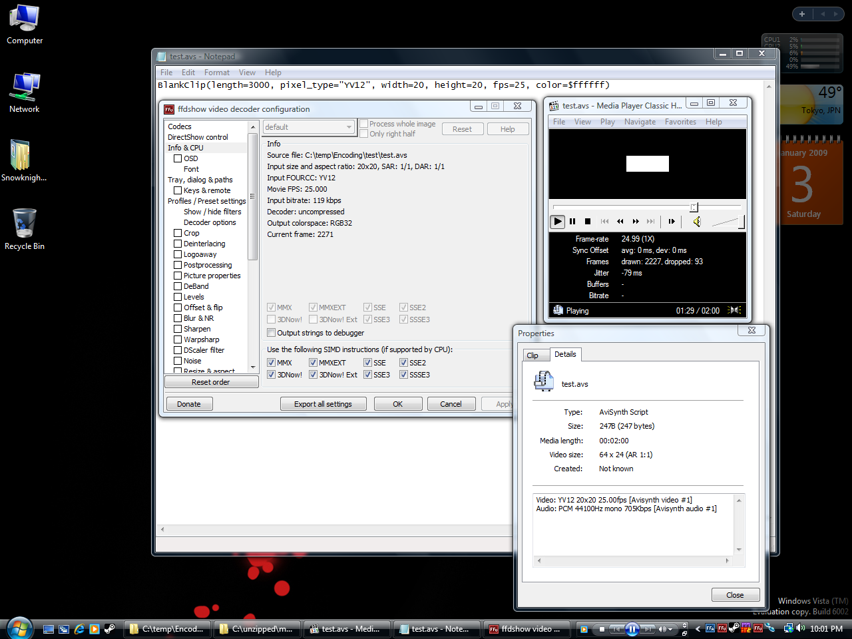Click the frame step button
This screenshot has height=639, width=852.
point(672,222)
